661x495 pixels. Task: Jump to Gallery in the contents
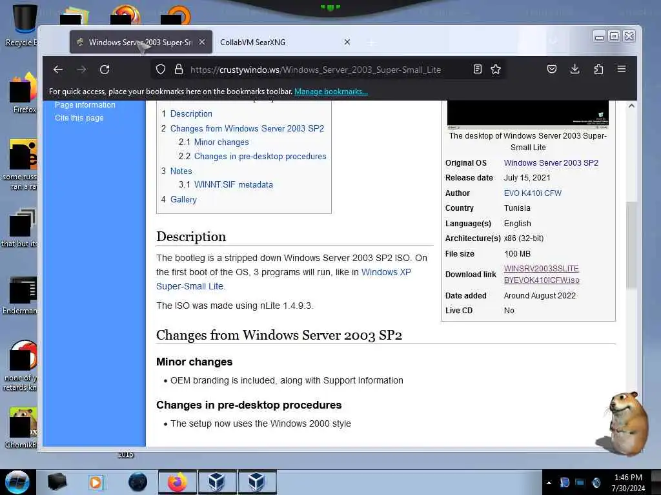pos(183,200)
